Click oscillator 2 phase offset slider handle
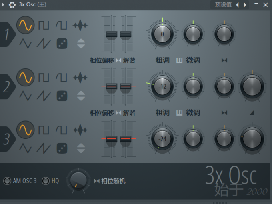The height and width of the screenshot is (204, 272). pyautogui.click(x=111, y=86)
